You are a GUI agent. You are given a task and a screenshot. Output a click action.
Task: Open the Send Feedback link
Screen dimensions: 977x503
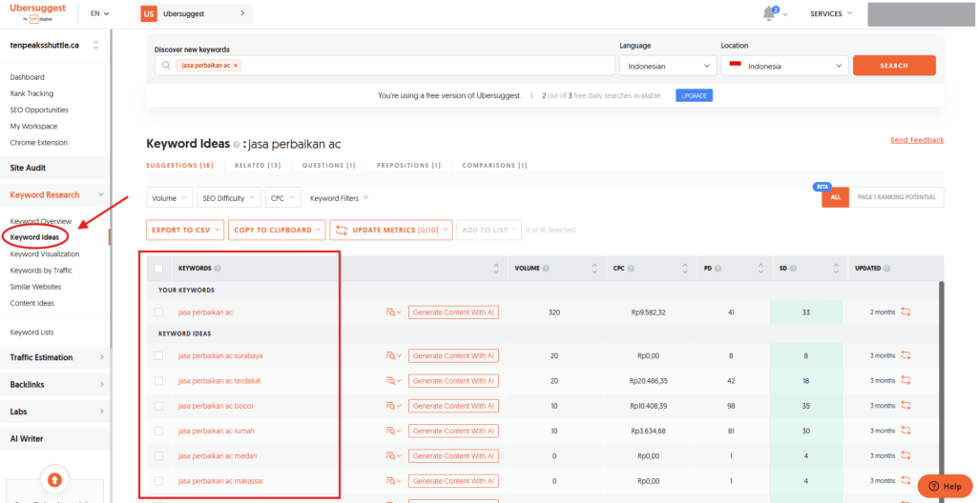[x=917, y=140]
